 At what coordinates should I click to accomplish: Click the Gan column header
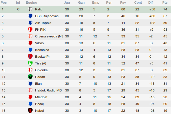coord(81,3)
